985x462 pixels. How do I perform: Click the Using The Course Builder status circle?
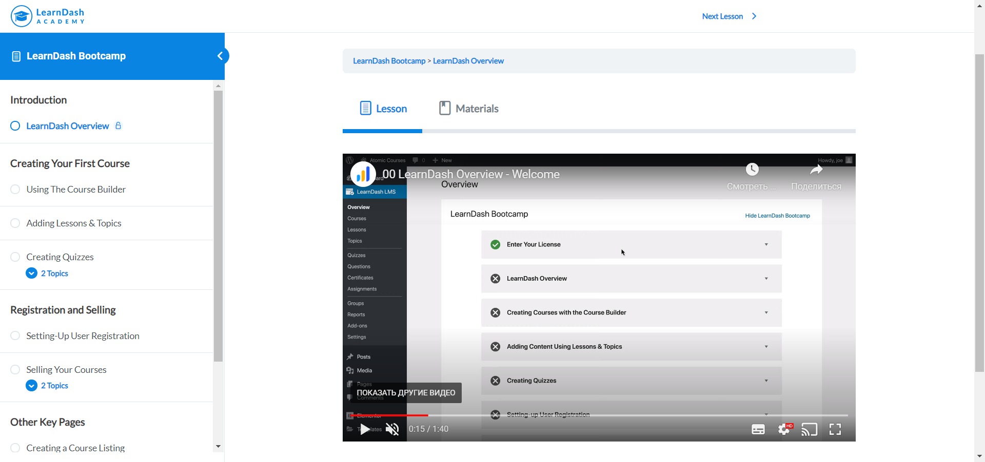coord(15,189)
